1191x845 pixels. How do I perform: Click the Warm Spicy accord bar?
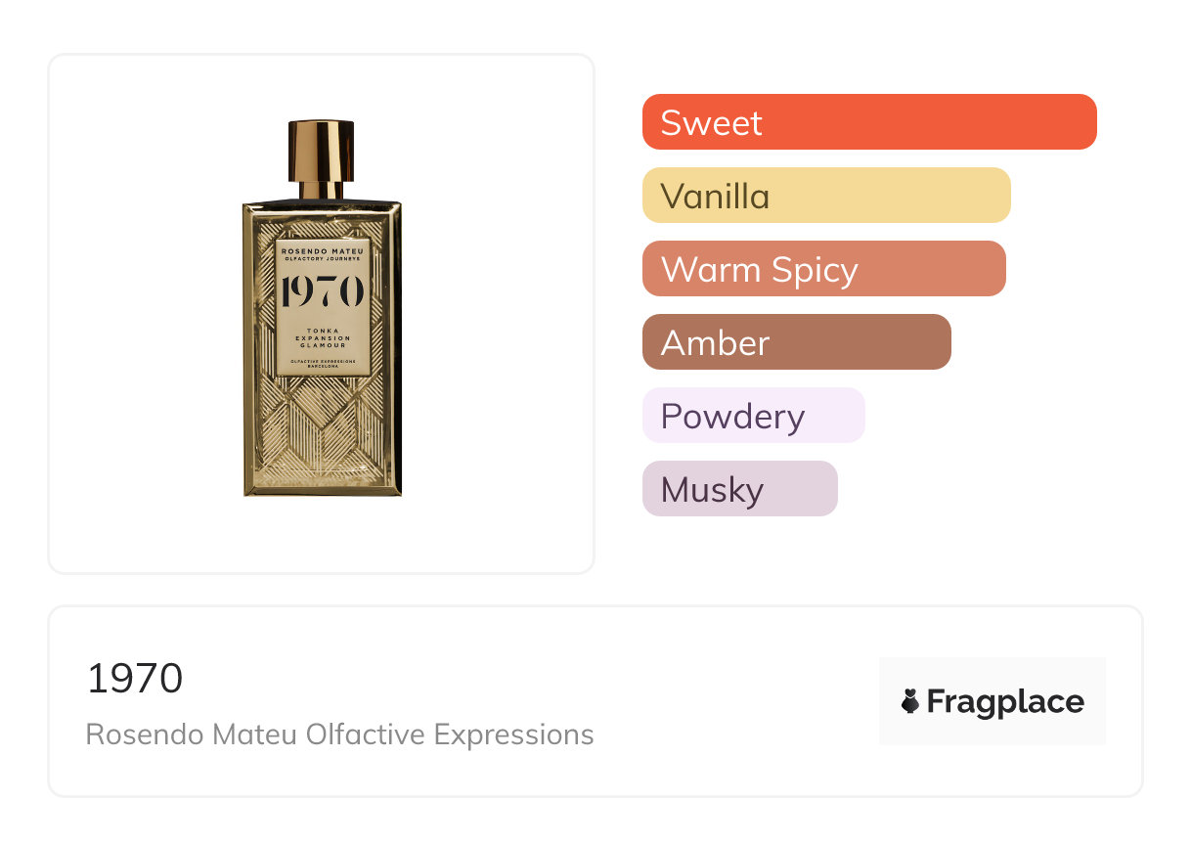pyautogui.click(x=824, y=269)
